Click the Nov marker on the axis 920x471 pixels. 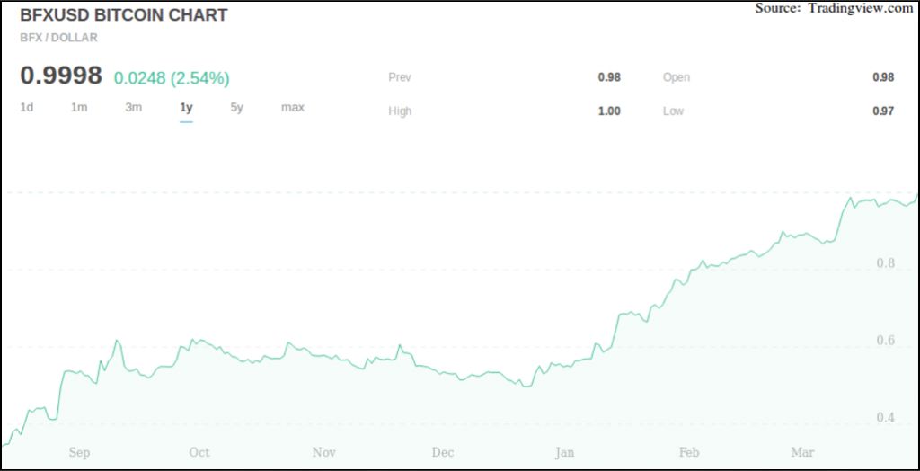pos(323,452)
